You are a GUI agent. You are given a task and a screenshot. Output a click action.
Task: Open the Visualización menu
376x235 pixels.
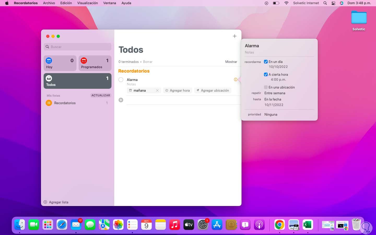(87, 3)
